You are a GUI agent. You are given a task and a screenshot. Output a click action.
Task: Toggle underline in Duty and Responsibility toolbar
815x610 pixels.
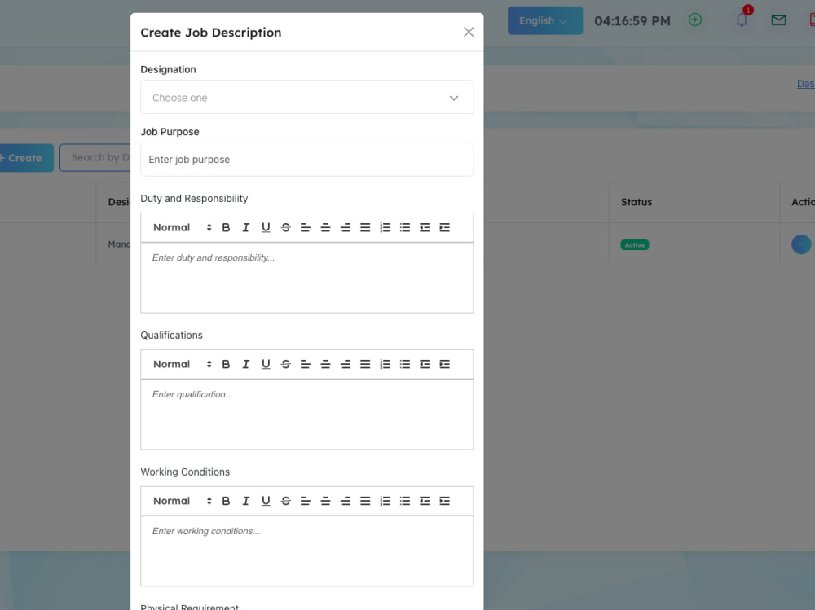tap(266, 227)
